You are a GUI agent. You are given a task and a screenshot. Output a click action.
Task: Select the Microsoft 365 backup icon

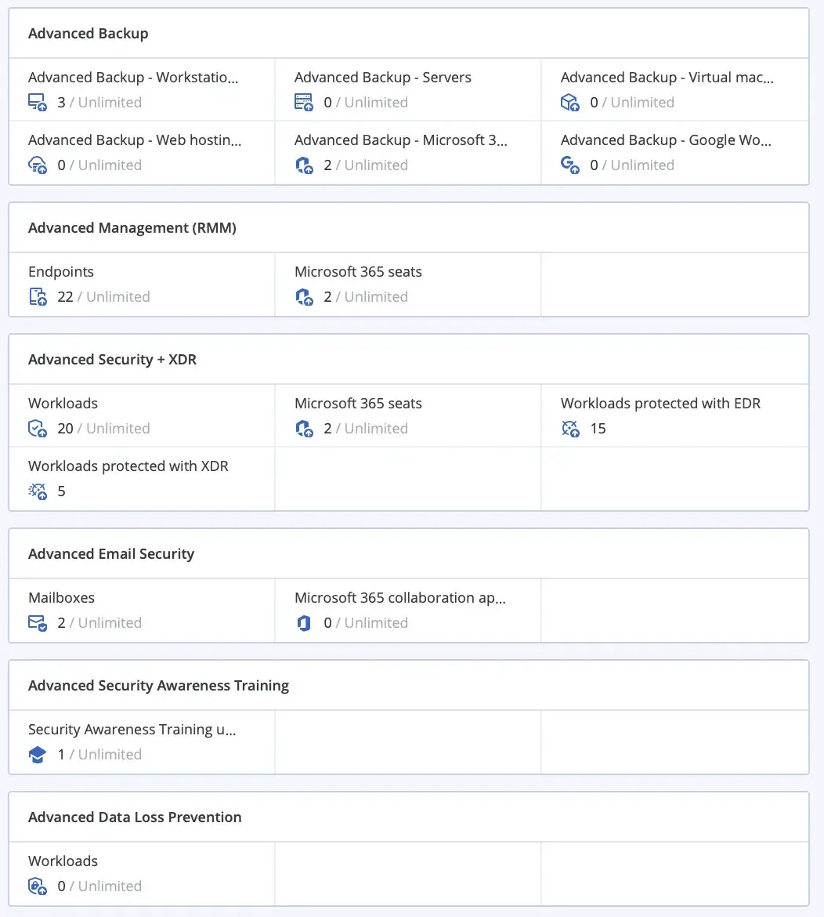point(304,165)
